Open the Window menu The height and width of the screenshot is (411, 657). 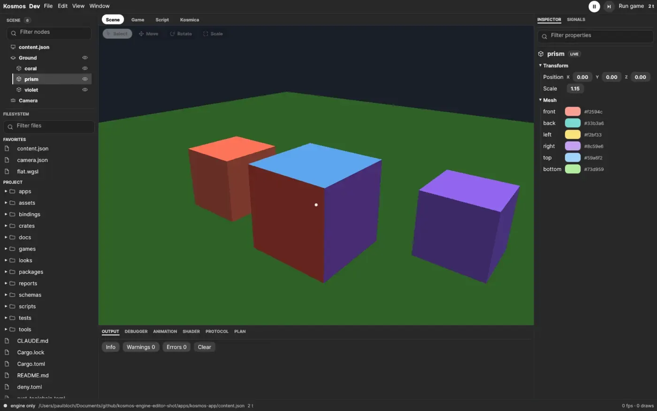99,6
